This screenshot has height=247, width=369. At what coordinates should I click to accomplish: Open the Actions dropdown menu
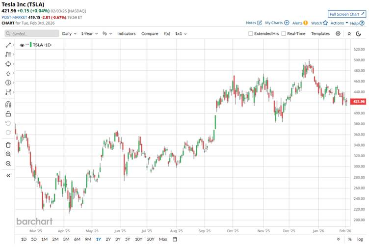339,23
